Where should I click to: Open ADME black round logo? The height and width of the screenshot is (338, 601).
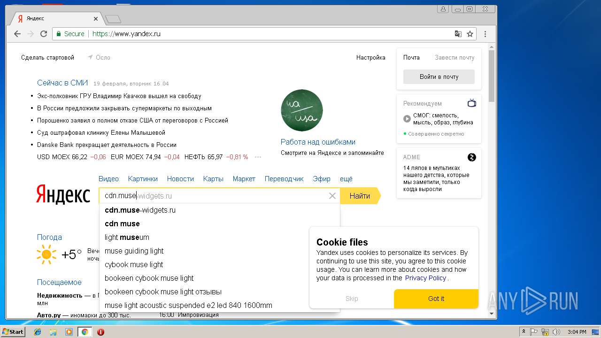click(472, 157)
